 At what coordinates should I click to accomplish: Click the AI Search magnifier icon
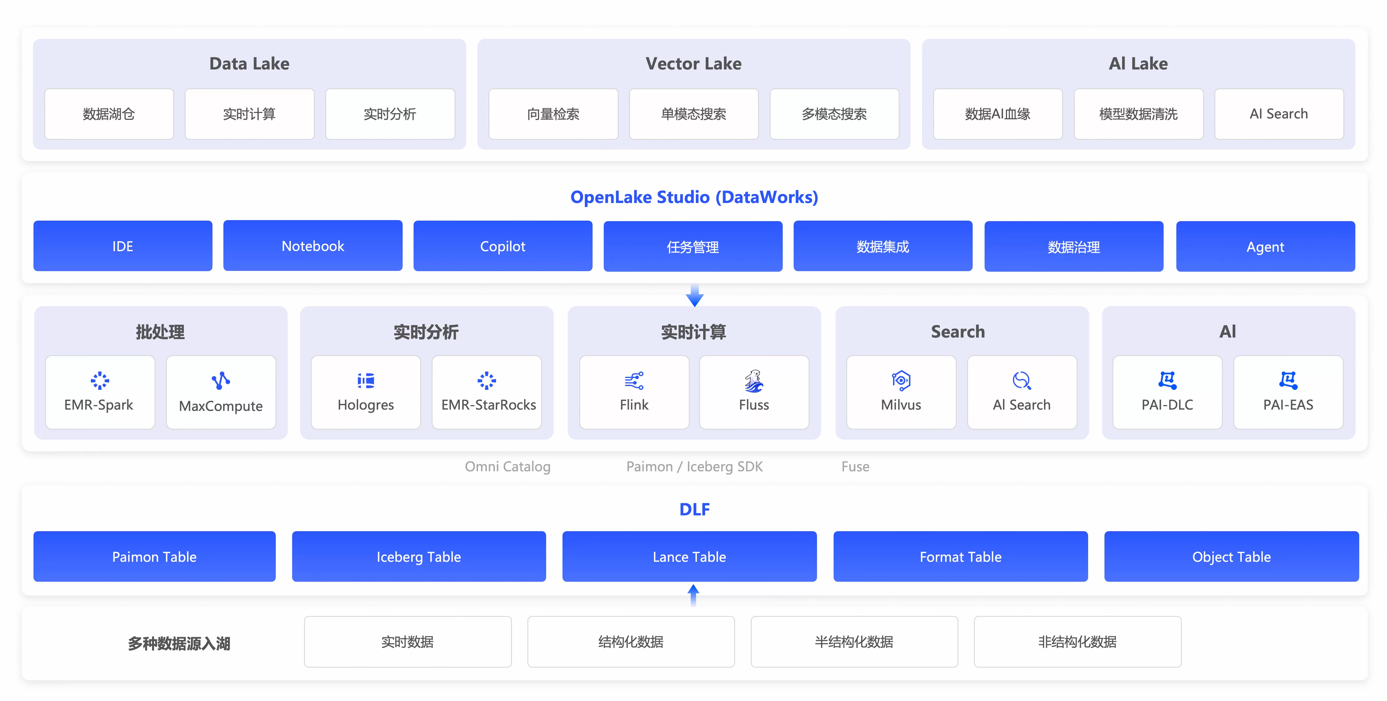[1021, 381]
